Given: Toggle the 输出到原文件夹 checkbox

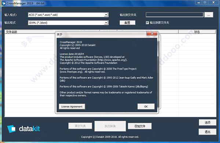Looking at the screenshot, I should click(147, 23).
